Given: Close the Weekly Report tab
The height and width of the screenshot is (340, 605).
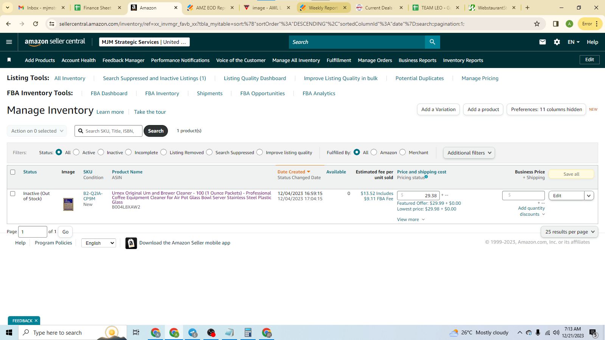Looking at the screenshot, I should click(x=345, y=8).
